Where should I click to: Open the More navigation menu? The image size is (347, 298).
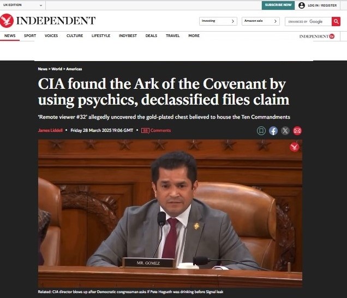tap(194, 36)
